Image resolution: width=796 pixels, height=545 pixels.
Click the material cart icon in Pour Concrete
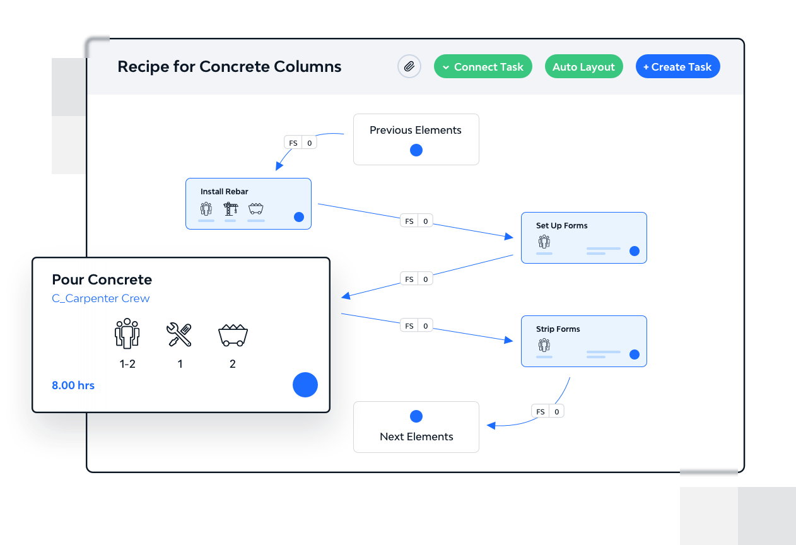pyautogui.click(x=233, y=334)
